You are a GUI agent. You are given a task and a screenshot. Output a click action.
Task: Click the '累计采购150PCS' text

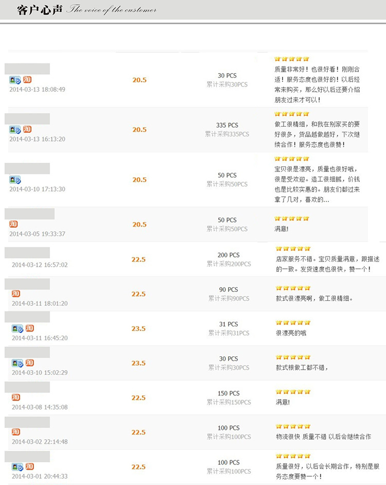click(x=229, y=402)
